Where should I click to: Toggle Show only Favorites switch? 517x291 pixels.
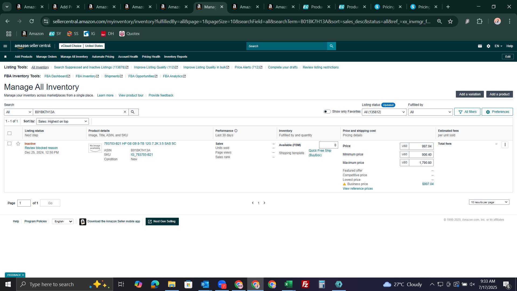tap(327, 112)
